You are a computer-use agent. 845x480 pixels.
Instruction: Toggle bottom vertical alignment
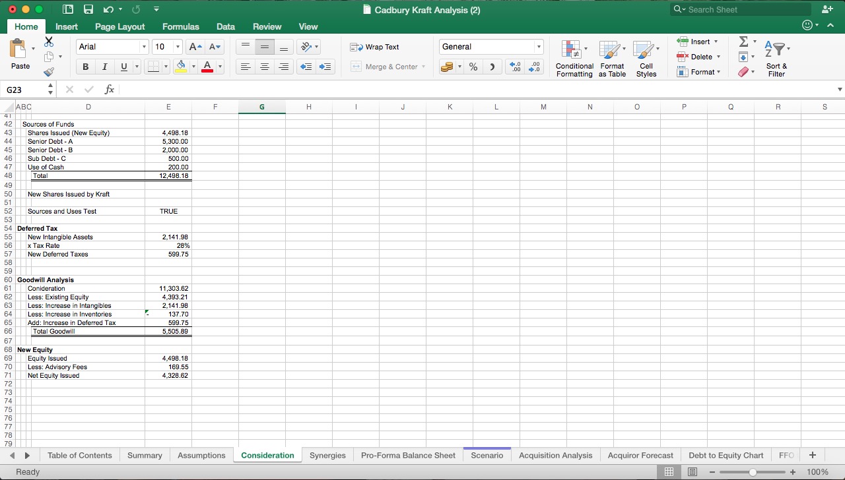284,47
